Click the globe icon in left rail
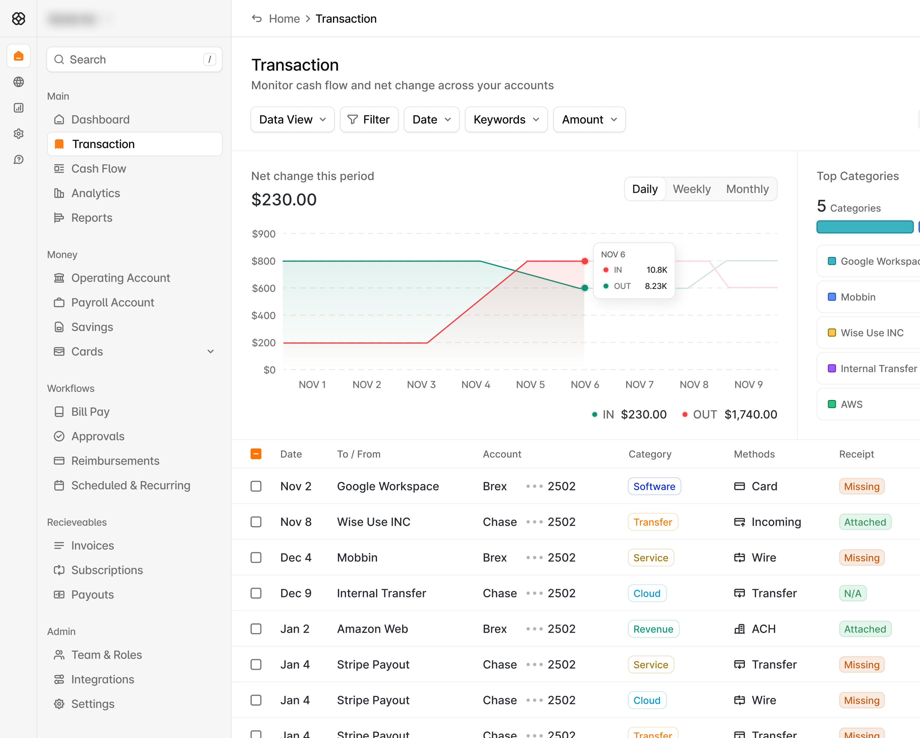The image size is (920, 738). coord(18,82)
